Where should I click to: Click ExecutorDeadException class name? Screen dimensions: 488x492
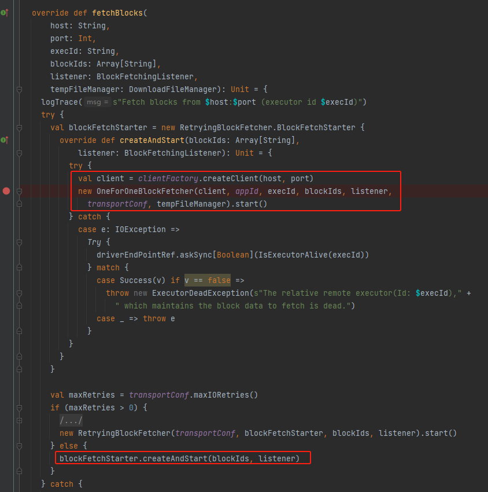click(x=201, y=293)
